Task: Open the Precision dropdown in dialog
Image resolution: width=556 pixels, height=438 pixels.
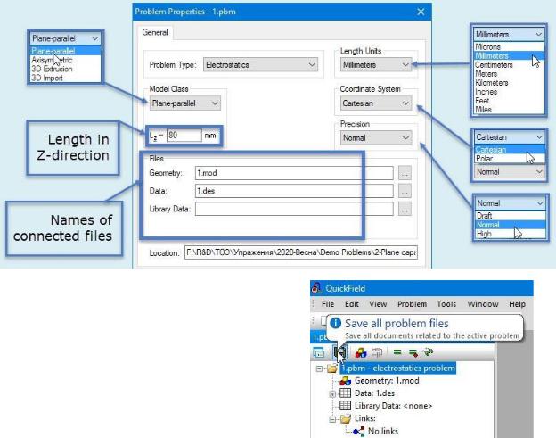Action: pos(376,138)
